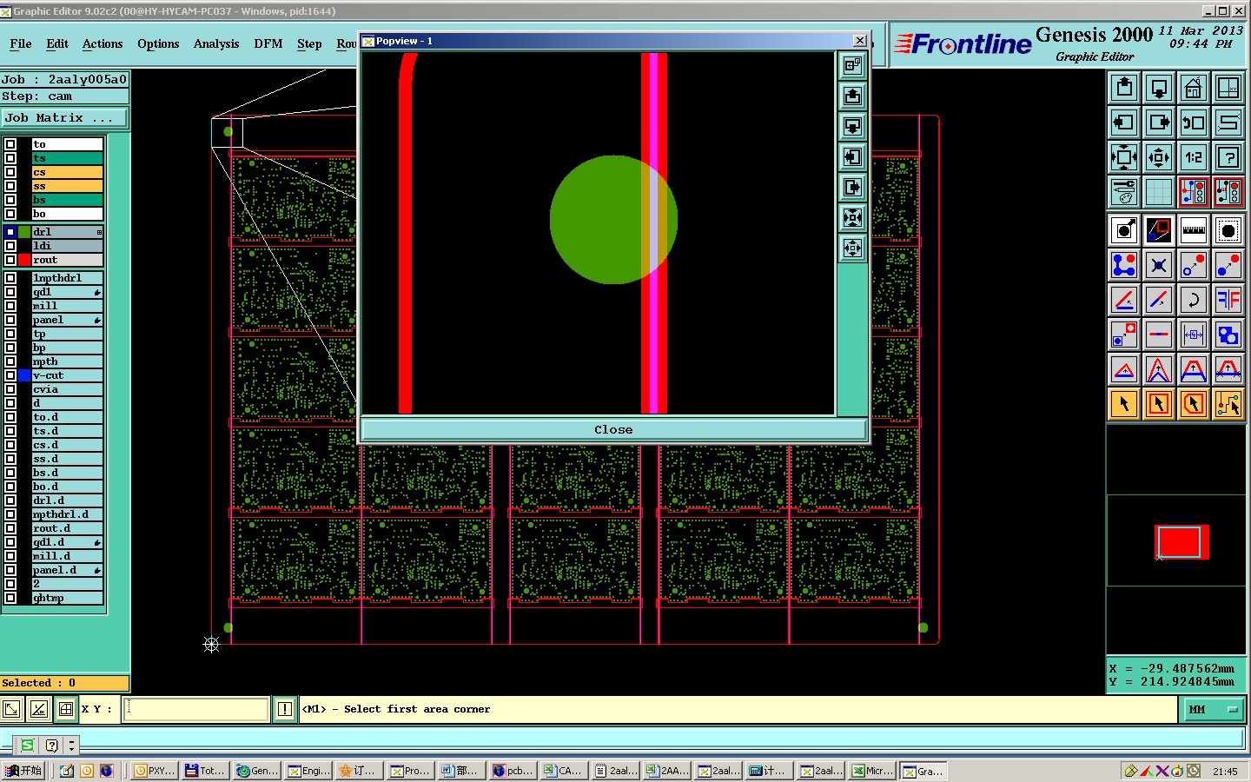Open the Step menu

point(309,43)
